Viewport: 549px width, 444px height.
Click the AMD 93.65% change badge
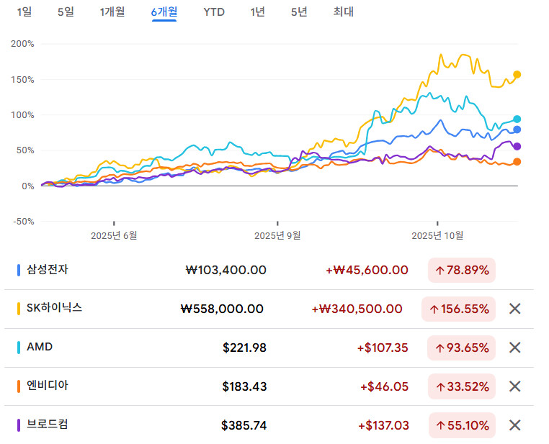(462, 348)
